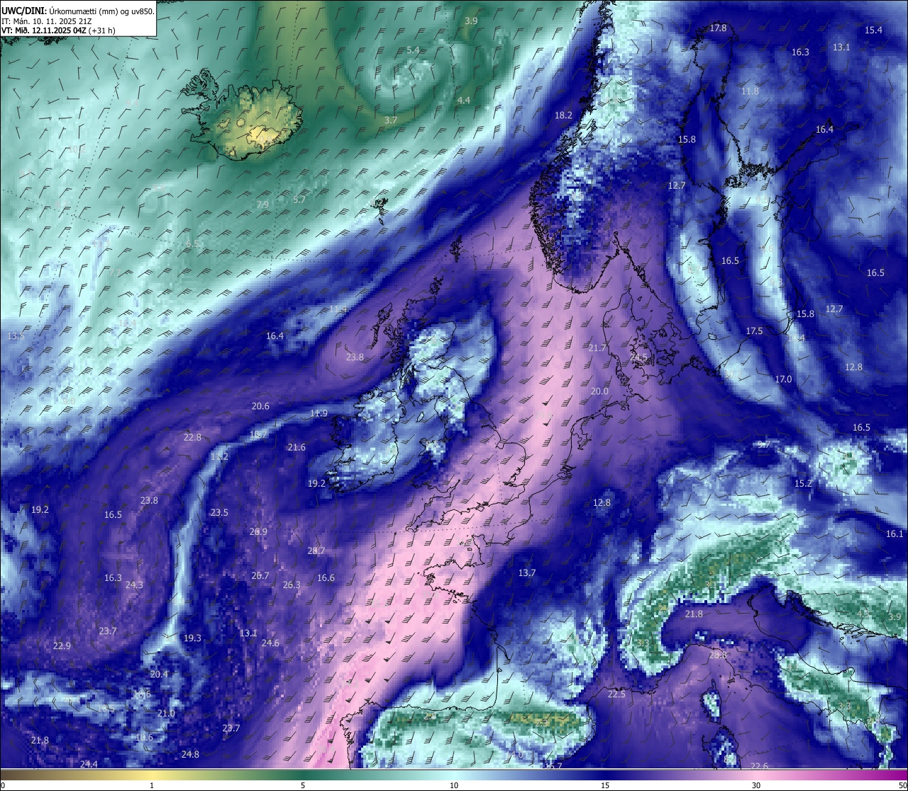Click the color scale tick labeled 30
This screenshot has width=908, height=791.
756,785
